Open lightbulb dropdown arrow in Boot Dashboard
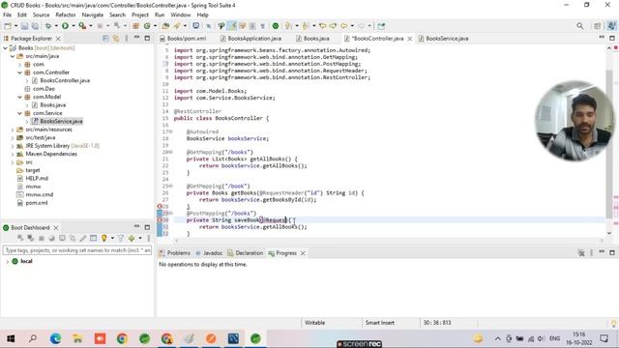 point(112,238)
